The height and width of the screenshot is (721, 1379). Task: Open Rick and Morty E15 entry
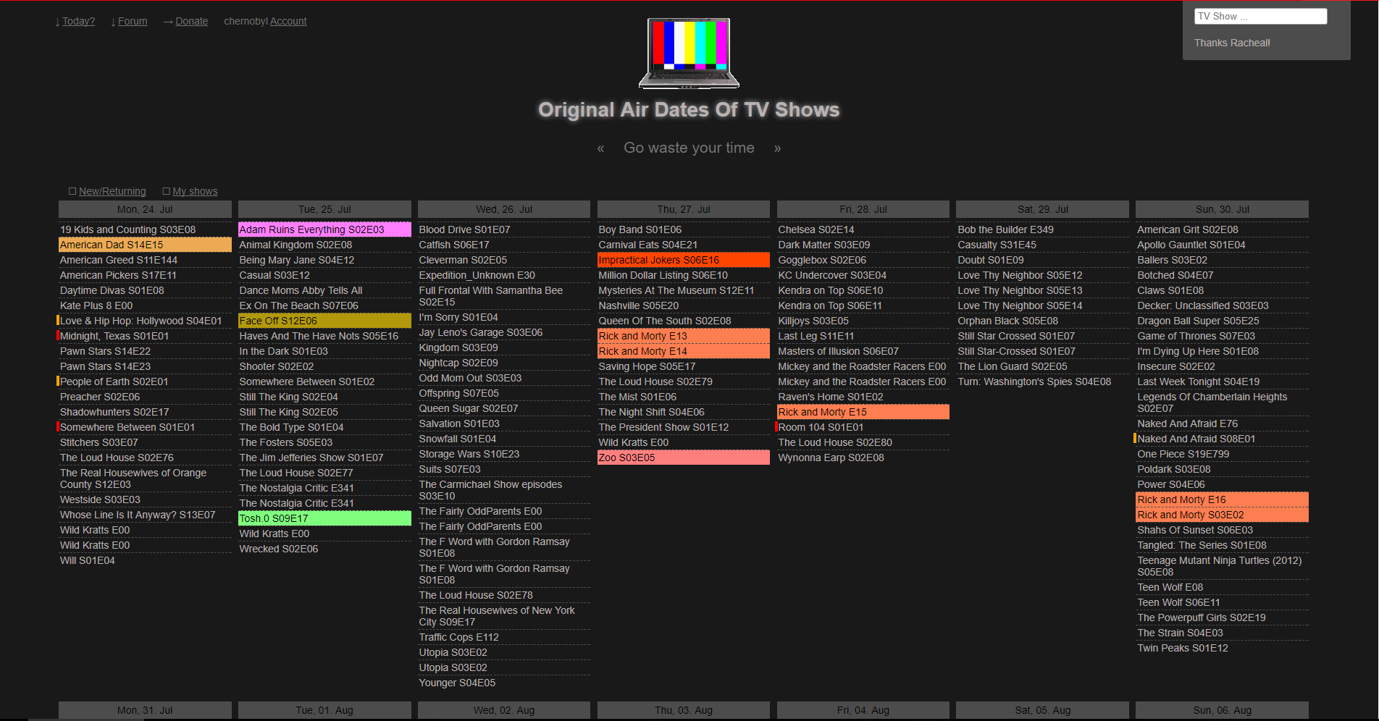point(863,412)
